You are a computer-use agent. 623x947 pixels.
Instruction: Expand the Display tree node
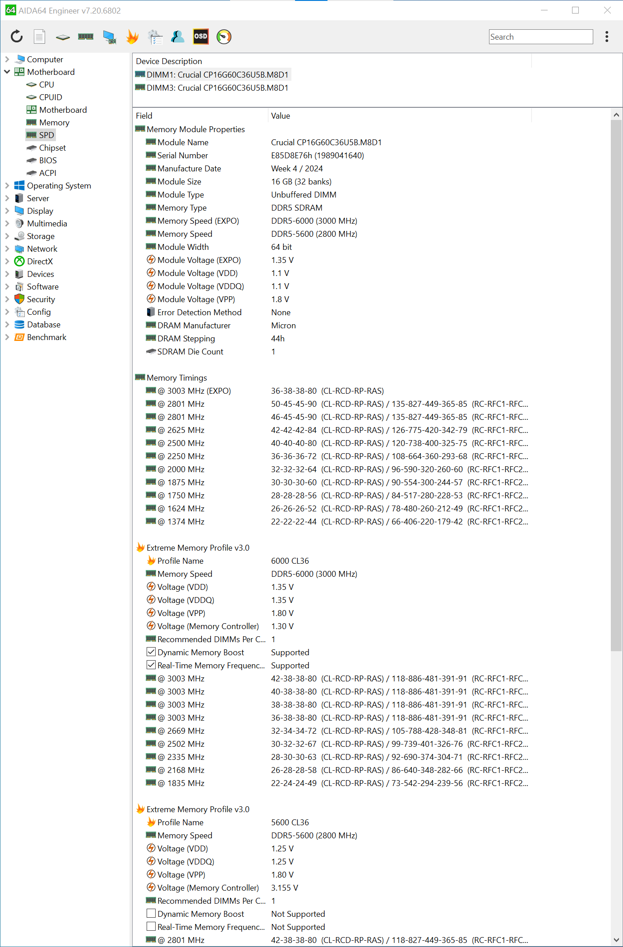click(7, 211)
